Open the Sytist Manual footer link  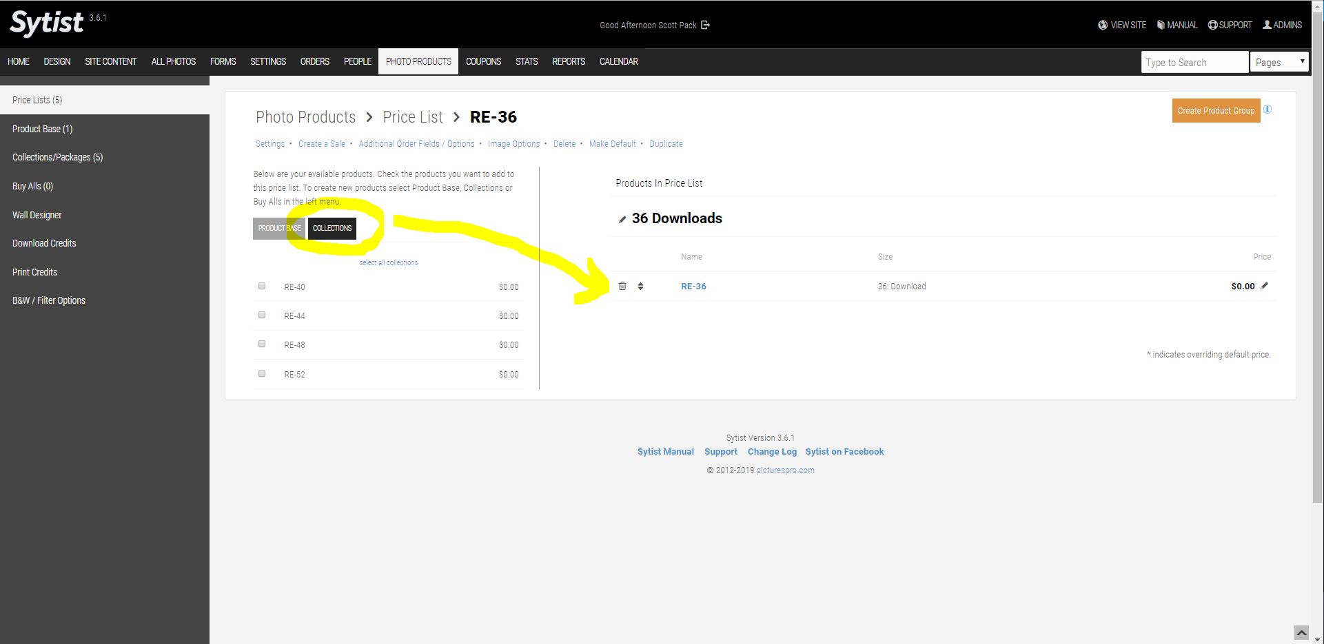pos(666,452)
